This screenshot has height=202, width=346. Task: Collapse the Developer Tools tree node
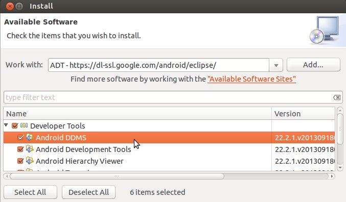pyautogui.click(x=6, y=125)
